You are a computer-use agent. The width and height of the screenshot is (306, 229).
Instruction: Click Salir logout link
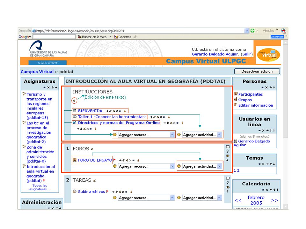point(247,54)
